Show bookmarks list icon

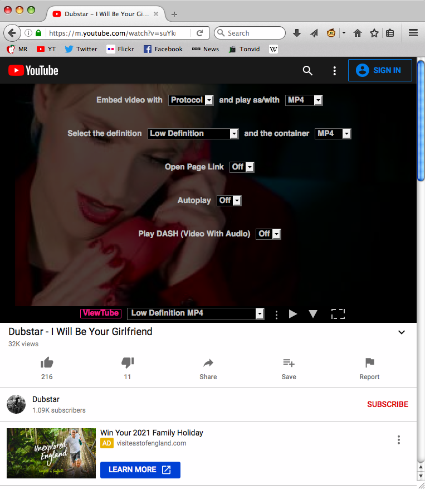click(390, 33)
